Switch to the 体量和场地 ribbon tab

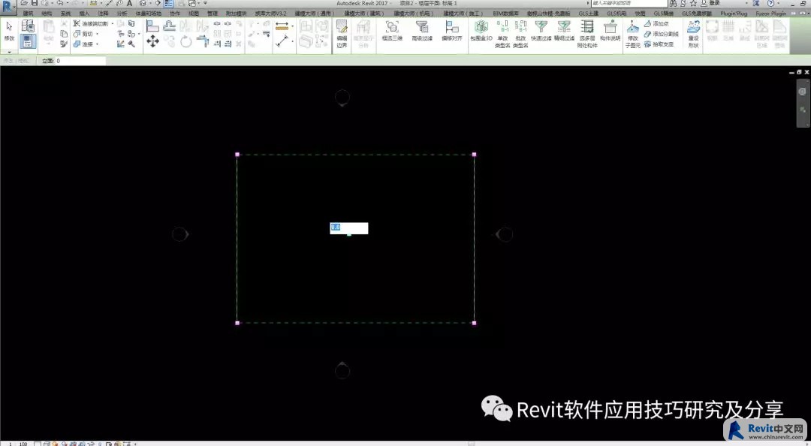tap(148, 14)
